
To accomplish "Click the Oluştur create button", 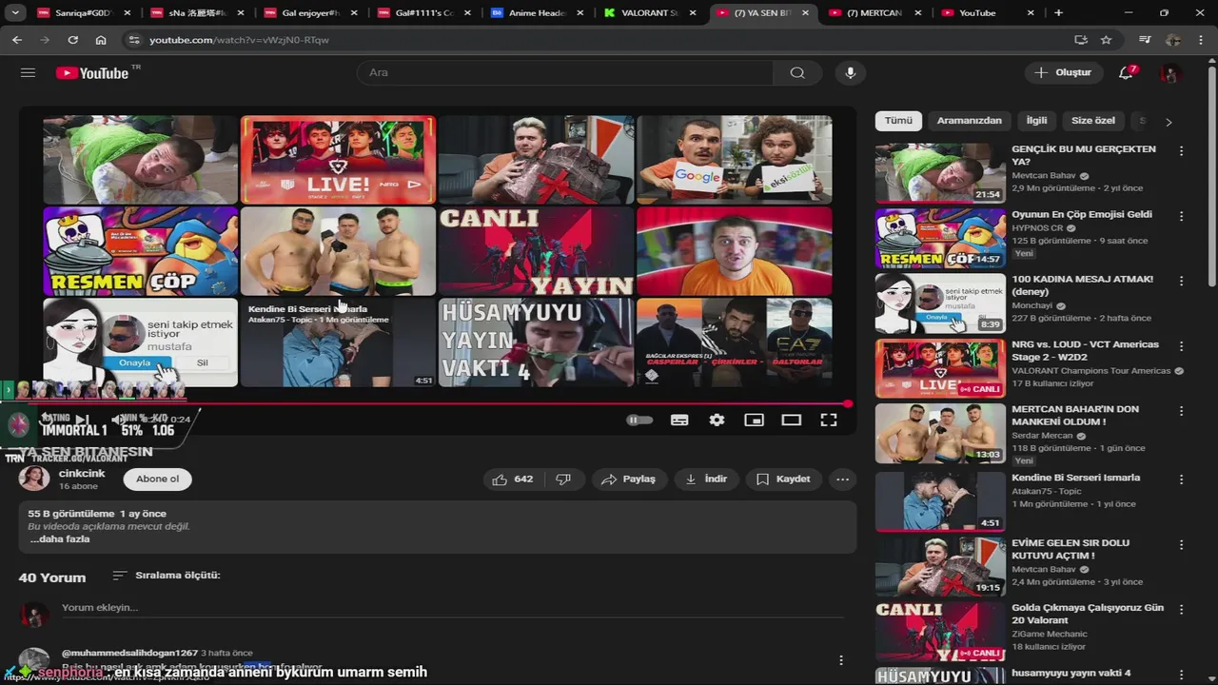I will click(1063, 72).
